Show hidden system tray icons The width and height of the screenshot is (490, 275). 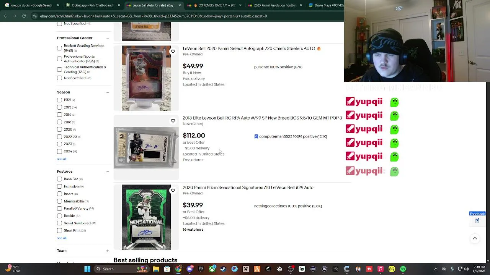436,269
